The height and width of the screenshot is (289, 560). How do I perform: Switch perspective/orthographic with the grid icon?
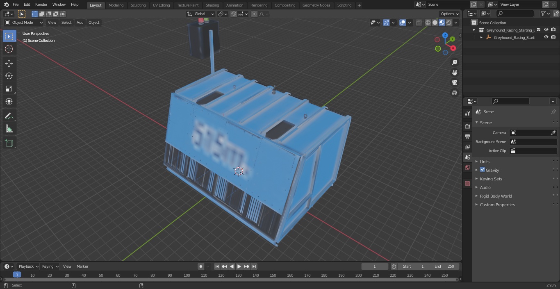(x=454, y=93)
